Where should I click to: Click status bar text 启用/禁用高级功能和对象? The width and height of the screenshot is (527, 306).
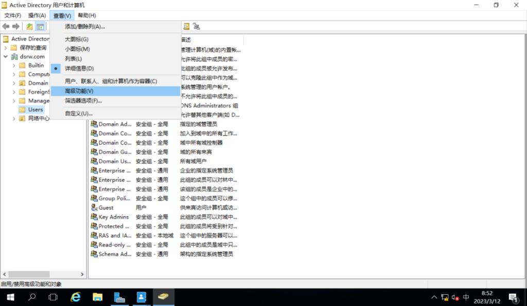[x=31, y=284]
